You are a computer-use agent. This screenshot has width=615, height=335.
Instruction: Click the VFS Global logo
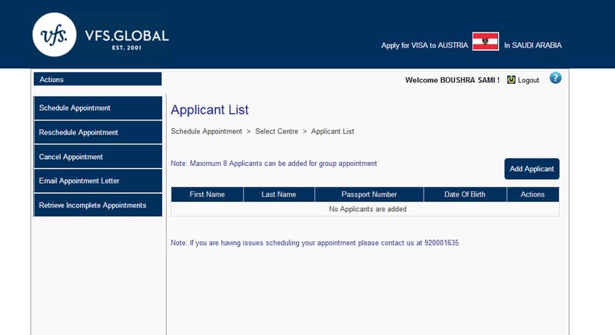101,35
